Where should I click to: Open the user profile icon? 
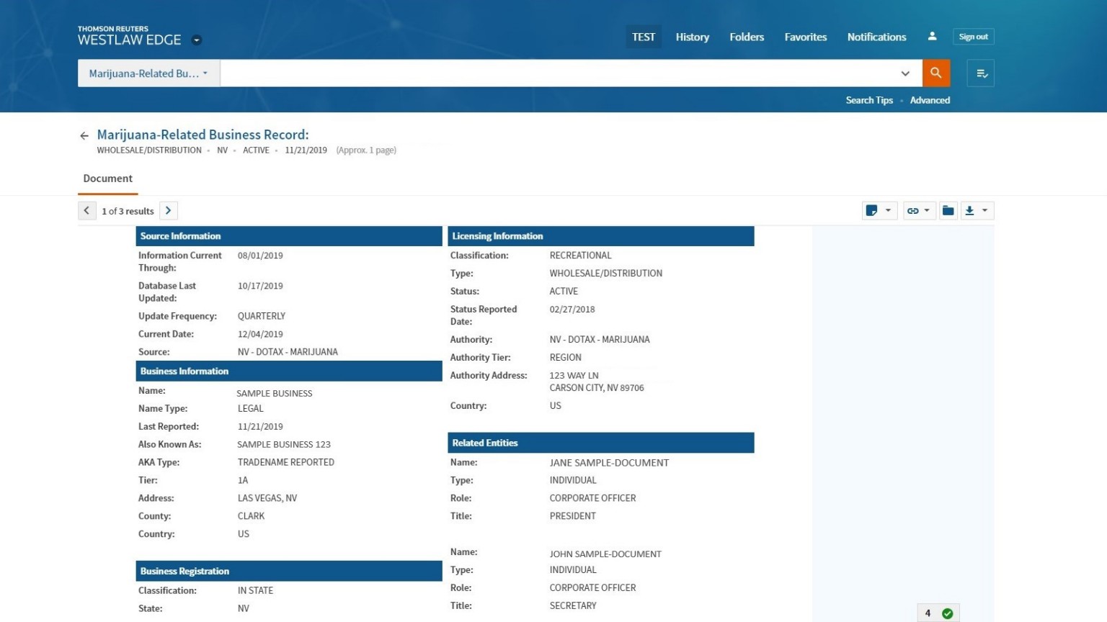(932, 36)
